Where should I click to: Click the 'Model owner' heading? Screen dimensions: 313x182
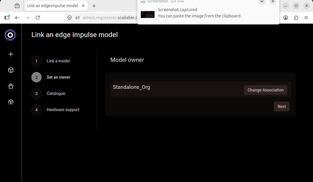(x=127, y=60)
